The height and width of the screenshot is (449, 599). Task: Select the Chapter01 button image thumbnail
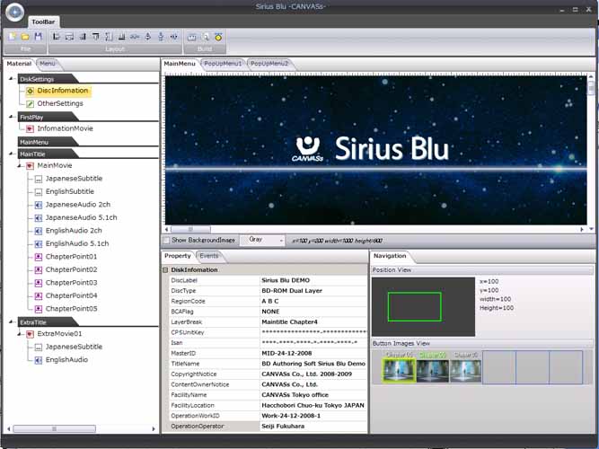(400, 371)
